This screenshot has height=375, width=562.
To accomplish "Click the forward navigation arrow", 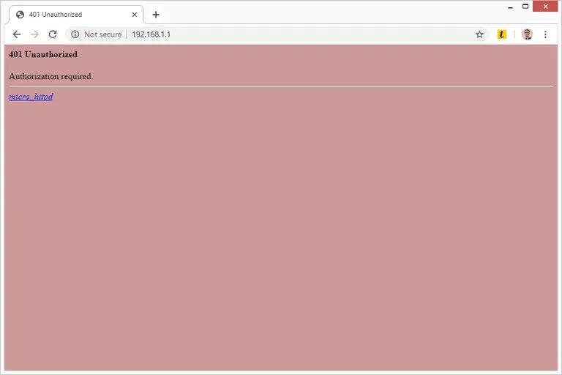I will coord(35,34).
